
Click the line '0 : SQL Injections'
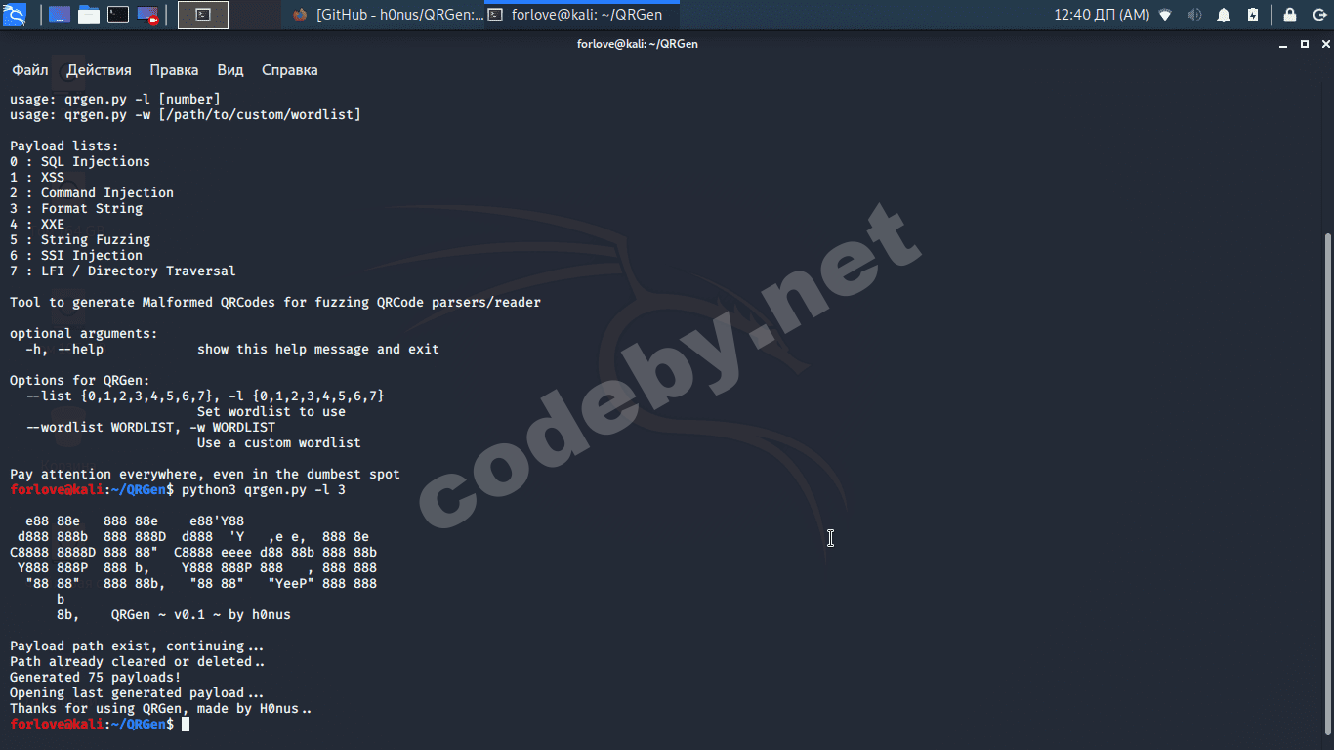(x=80, y=162)
